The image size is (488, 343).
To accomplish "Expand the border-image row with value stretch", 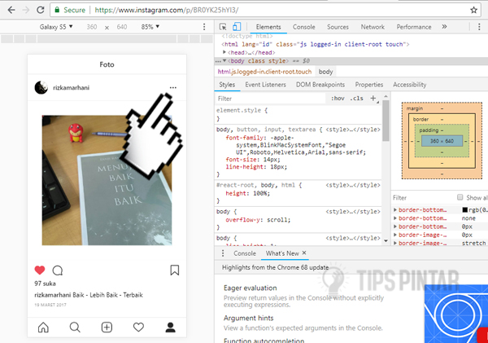I will point(395,243).
